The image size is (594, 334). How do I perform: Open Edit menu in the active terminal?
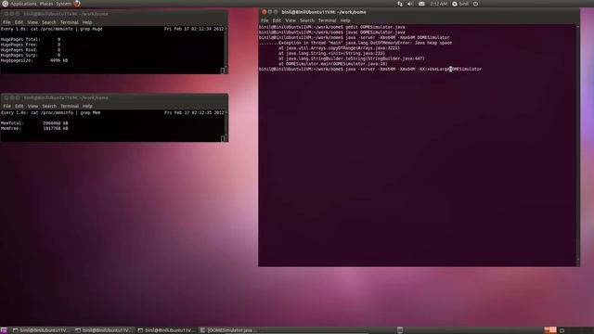277,20
